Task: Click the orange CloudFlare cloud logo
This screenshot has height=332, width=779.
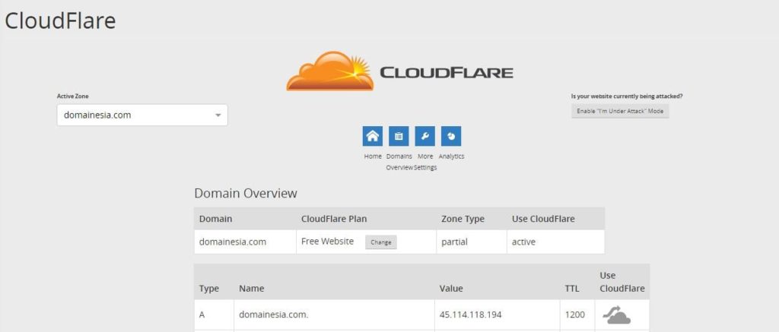Action: (330, 72)
